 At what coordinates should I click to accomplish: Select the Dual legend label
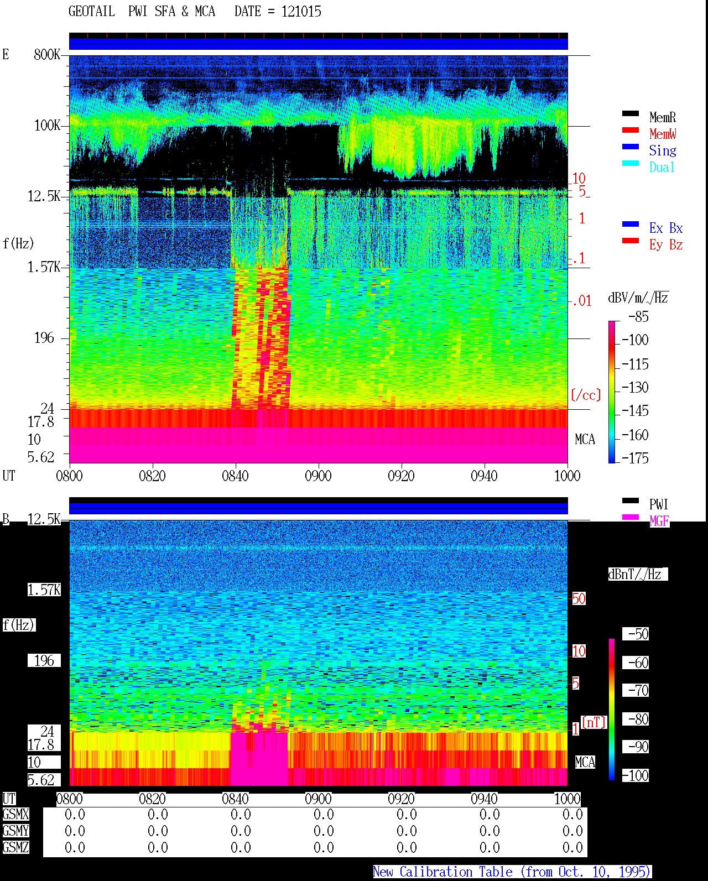[662, 167]
